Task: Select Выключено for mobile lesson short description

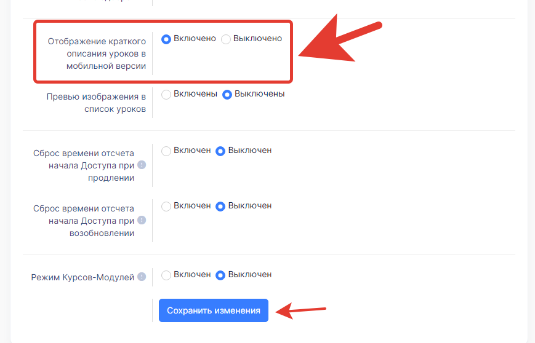Action: pyautogui.click(x=226, y=39)
